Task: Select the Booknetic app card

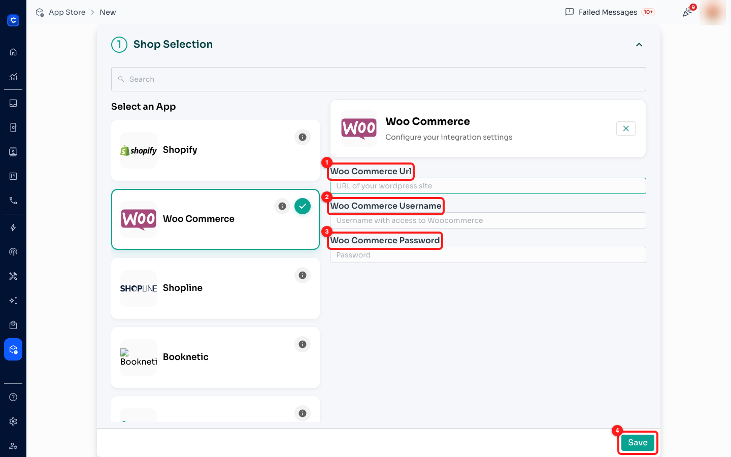Action: (215, 357)
